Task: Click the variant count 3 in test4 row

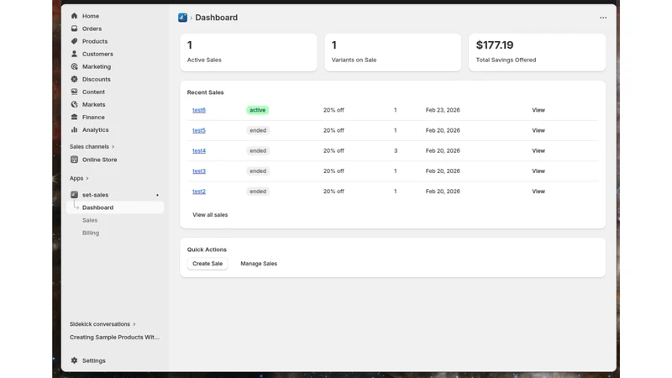Action: [x=396, y=151]
